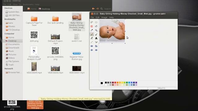The width and height of the screenshot is (198, 111).
Task: Go to Home under Computer in the sidebar
Action: pos(10,37)
